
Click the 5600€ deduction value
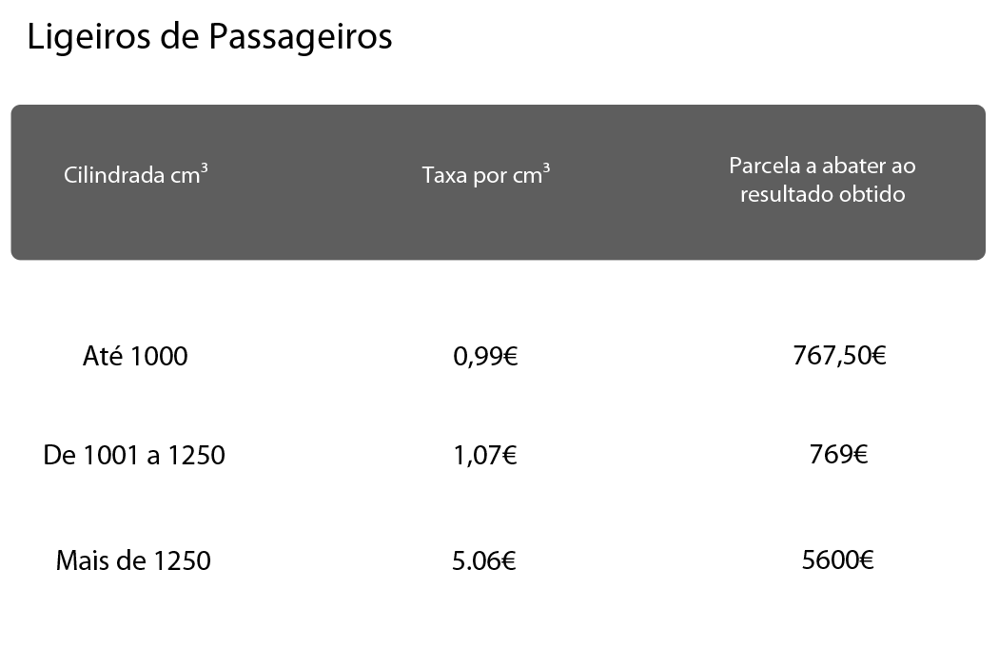click(838, 560)
